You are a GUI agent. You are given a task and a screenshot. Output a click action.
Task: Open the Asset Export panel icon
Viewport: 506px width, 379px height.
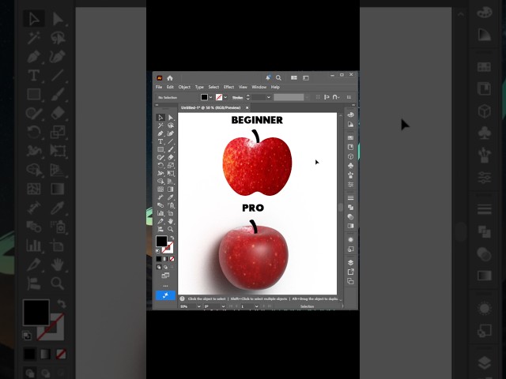point(350,272)
